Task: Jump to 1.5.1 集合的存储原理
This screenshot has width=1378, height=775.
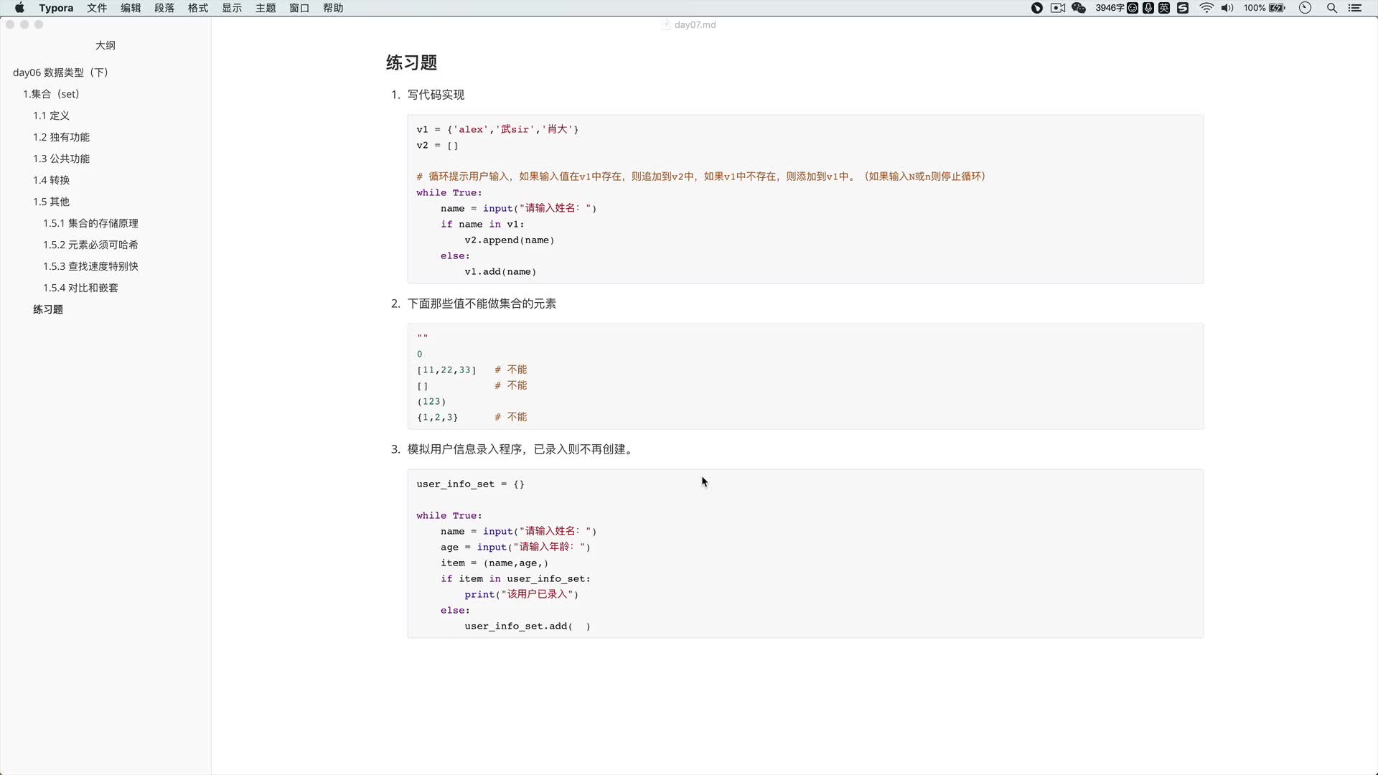Action: [x=90, y=223]
